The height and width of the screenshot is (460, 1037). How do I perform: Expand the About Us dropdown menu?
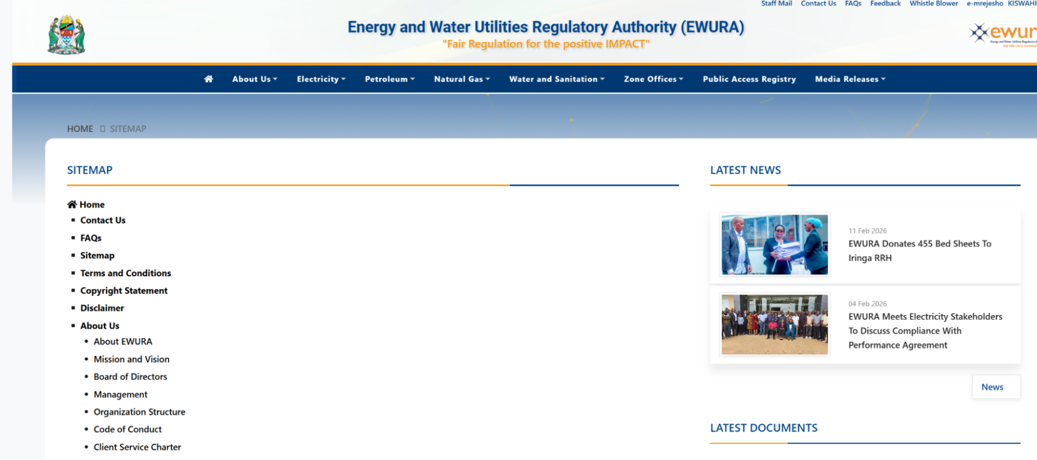[254, 79]
